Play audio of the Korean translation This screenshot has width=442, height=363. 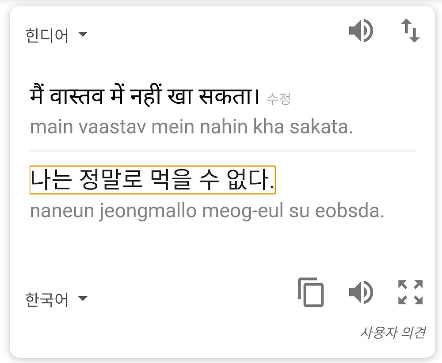pos(361,292)
